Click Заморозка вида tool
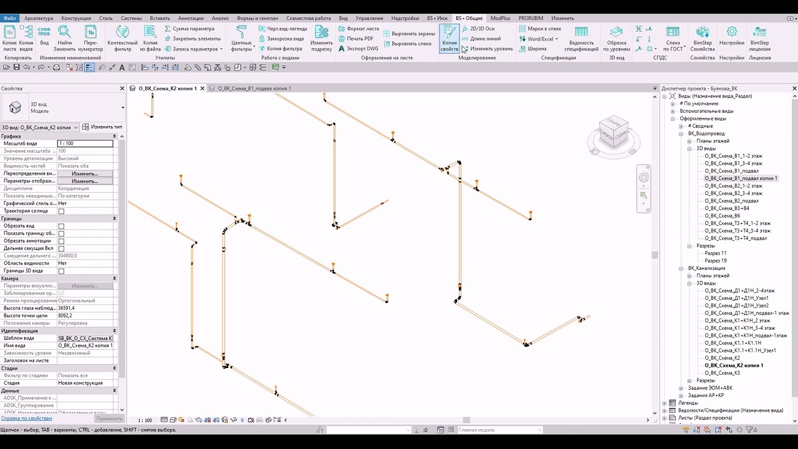 point(281,39)
